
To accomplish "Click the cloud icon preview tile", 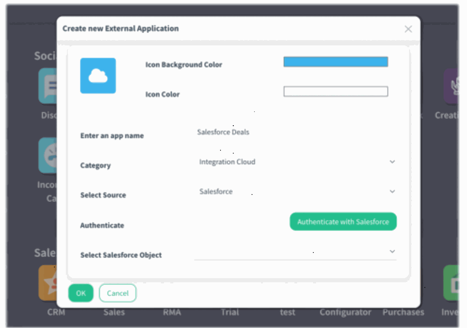I will (98, 76).
